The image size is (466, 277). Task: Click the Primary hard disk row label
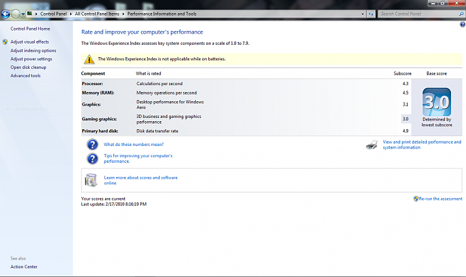(100, 131)
